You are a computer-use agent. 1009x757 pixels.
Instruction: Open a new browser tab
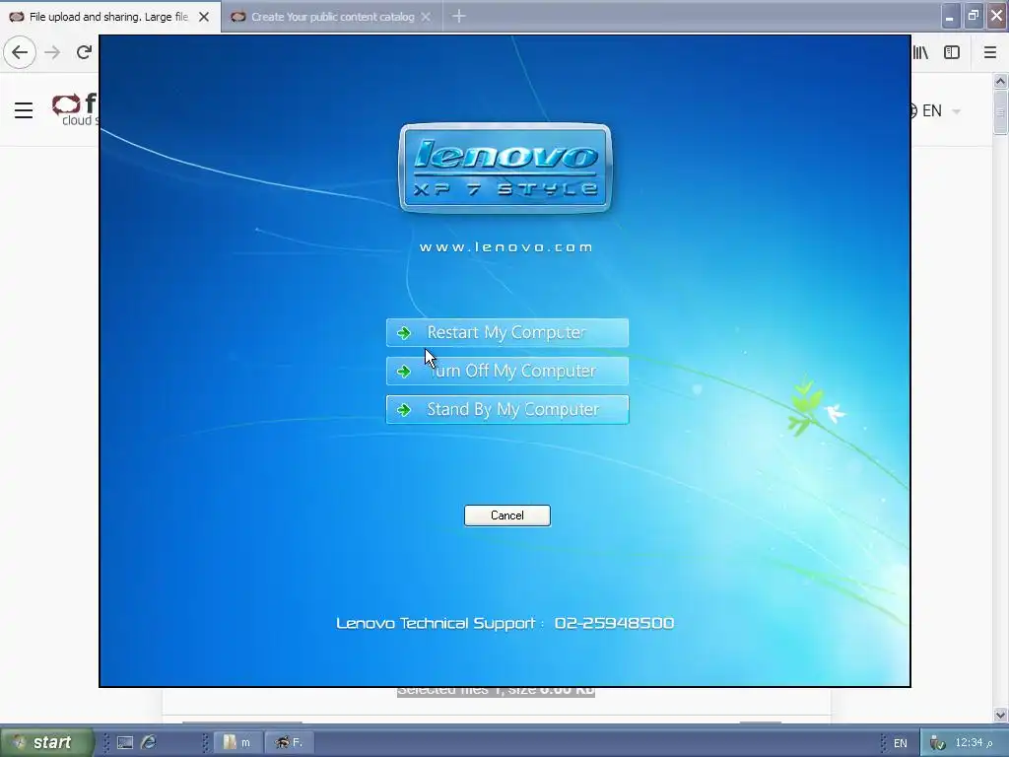(x=459, y=16)
